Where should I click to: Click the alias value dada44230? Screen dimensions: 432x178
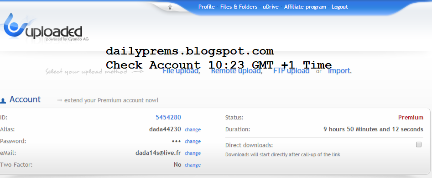(165, 129)
